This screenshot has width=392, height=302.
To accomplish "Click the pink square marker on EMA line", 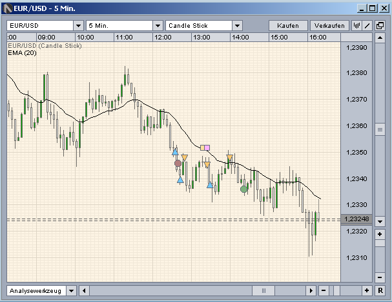I will point(207,147).
